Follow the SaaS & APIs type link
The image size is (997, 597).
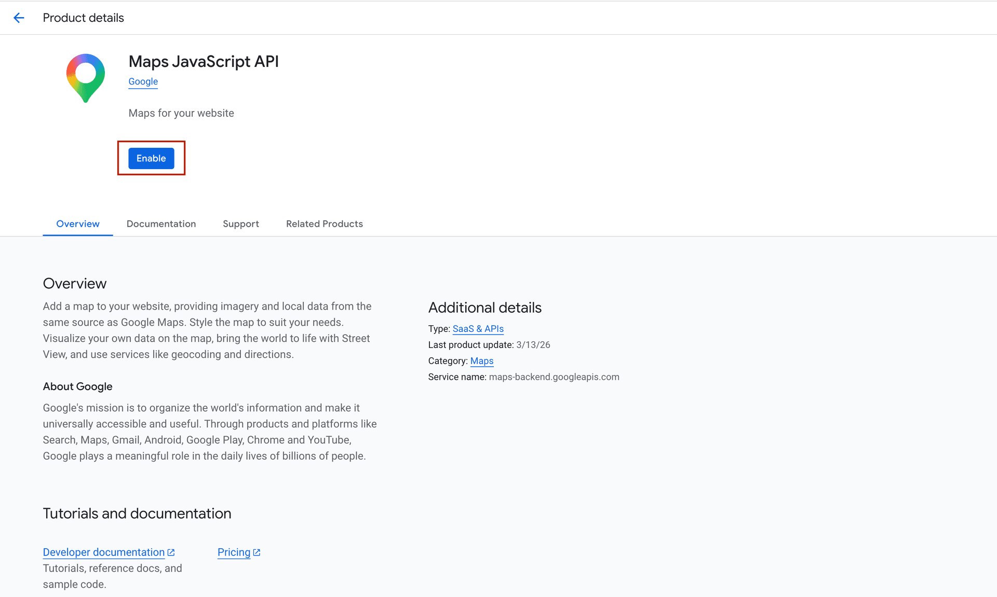(478, 328)
